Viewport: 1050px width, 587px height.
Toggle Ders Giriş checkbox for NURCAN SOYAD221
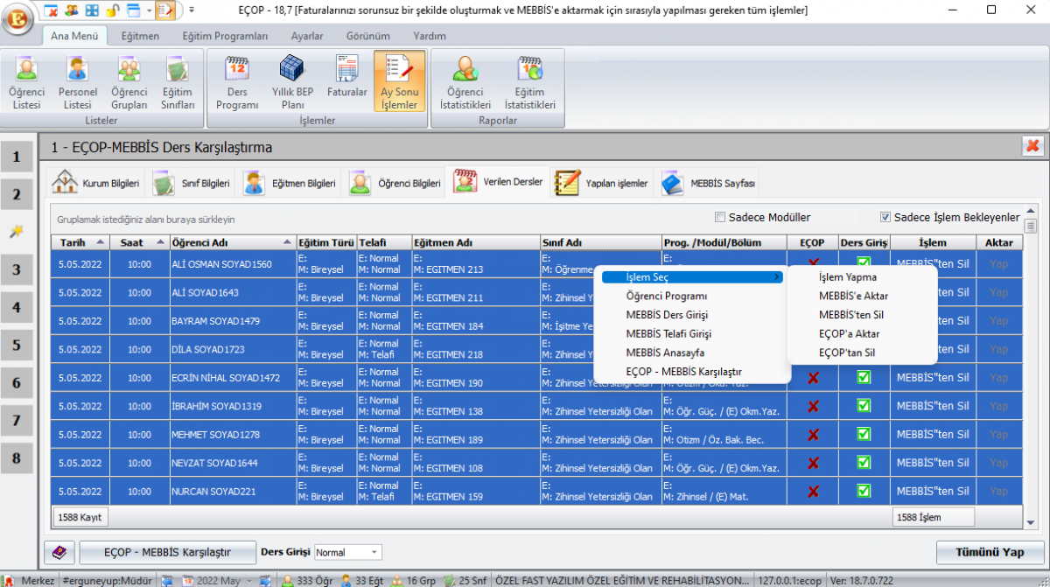click(x=864, y=491)
